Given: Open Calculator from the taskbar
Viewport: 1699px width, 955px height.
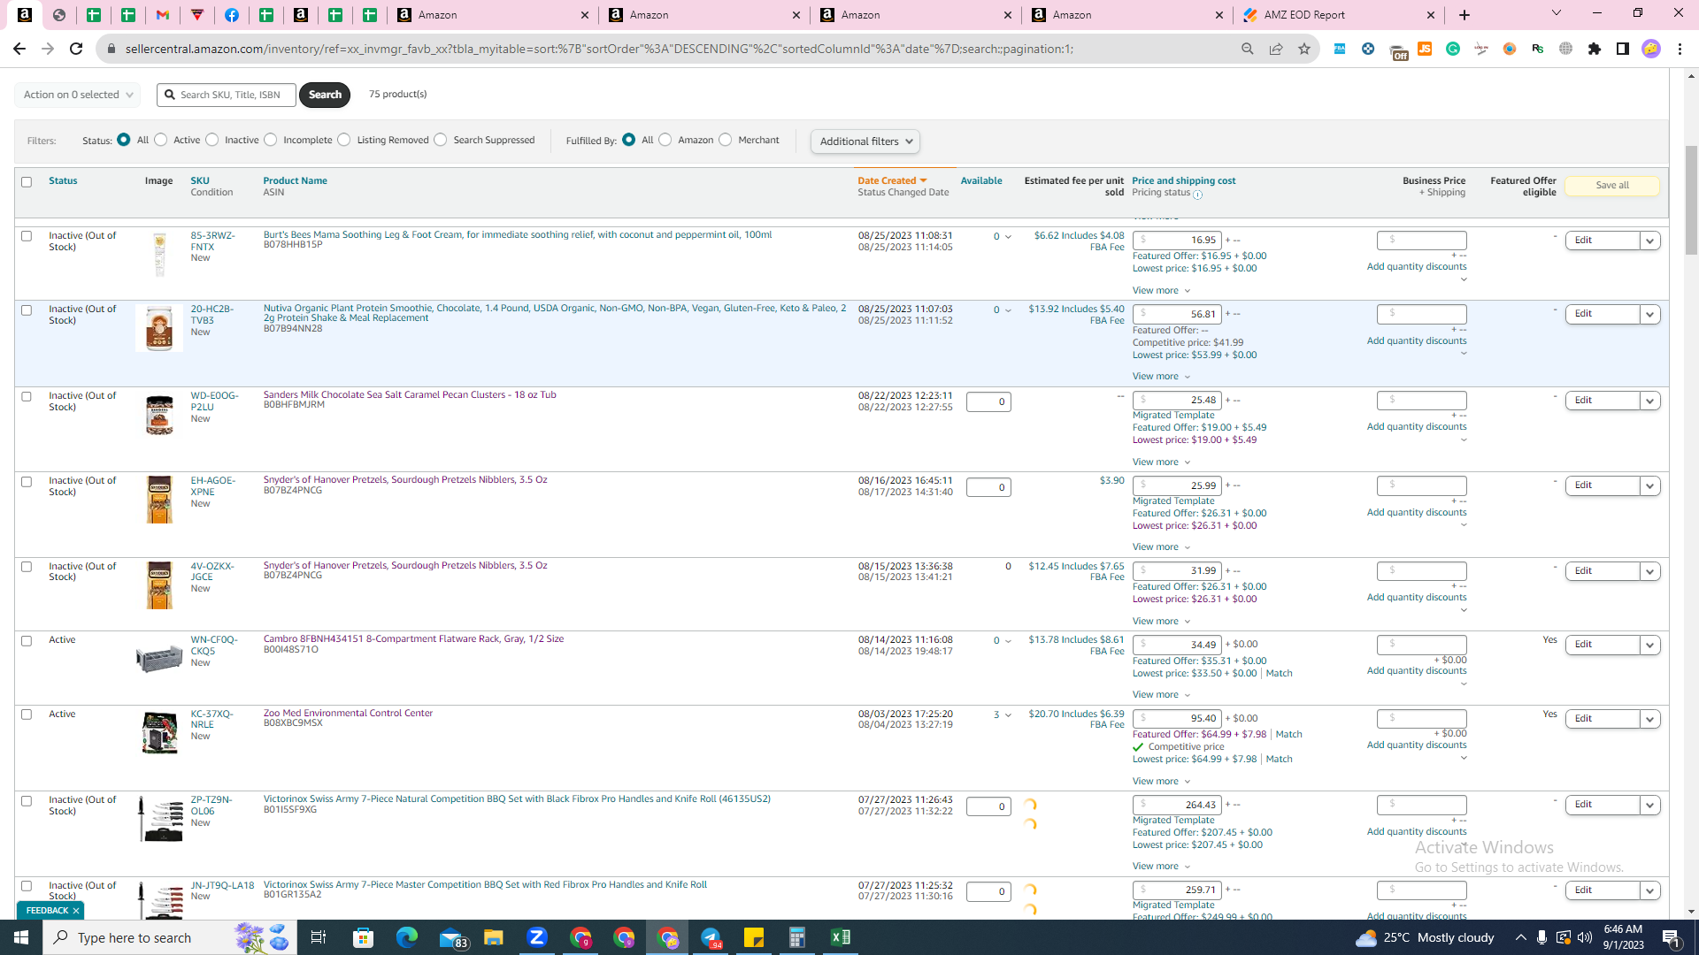Looking at the screenshot, I should 797,937.
